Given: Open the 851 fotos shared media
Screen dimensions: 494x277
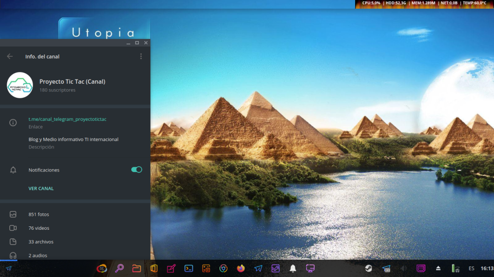Looking at the screenshot, I should 39,214.
